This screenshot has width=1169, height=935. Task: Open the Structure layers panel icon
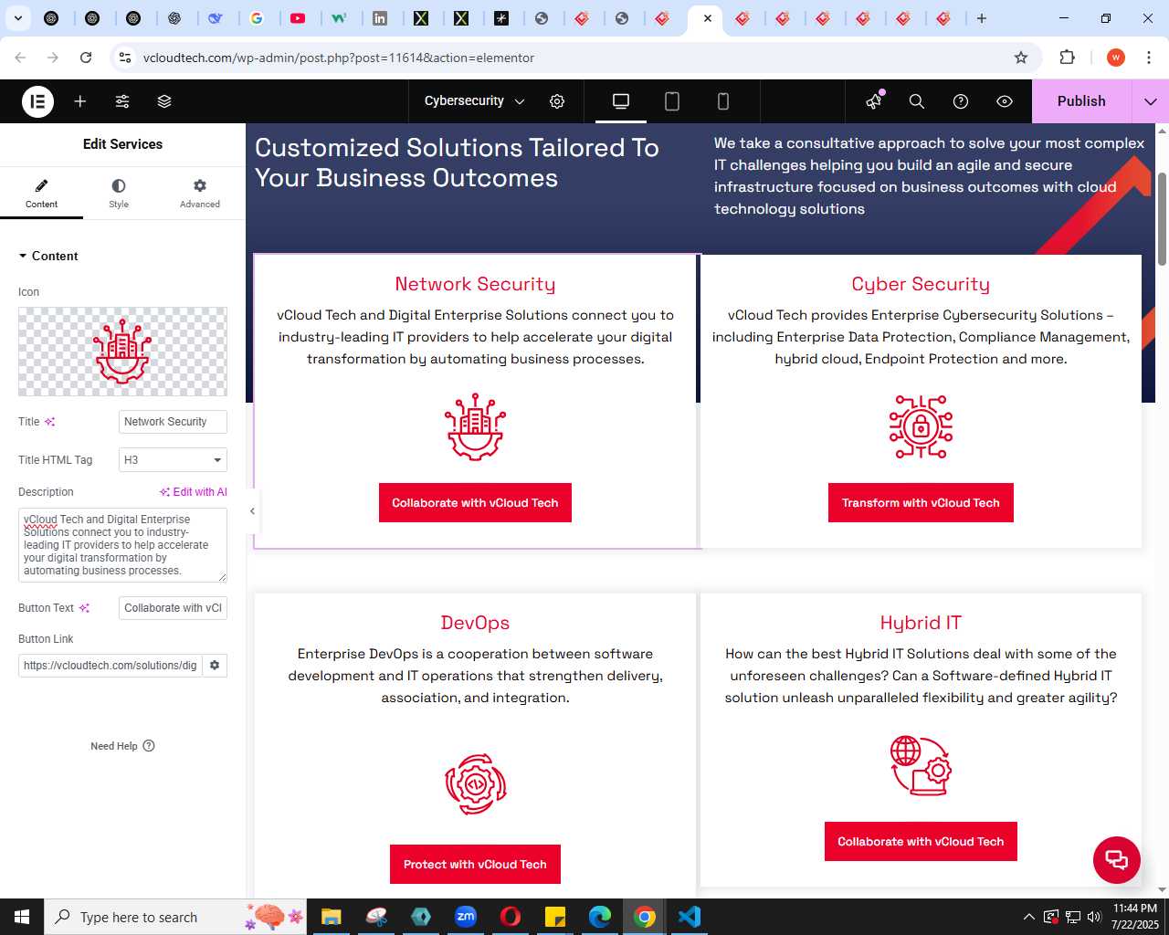(x=164, y=101)
